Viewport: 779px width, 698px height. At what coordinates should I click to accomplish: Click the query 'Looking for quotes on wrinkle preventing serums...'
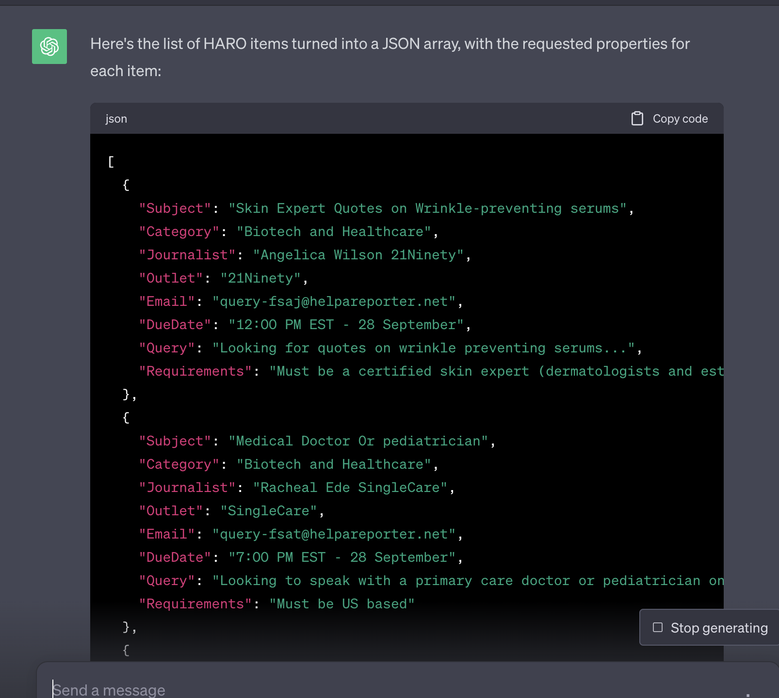pyautogui.click(x=423, y=348)
